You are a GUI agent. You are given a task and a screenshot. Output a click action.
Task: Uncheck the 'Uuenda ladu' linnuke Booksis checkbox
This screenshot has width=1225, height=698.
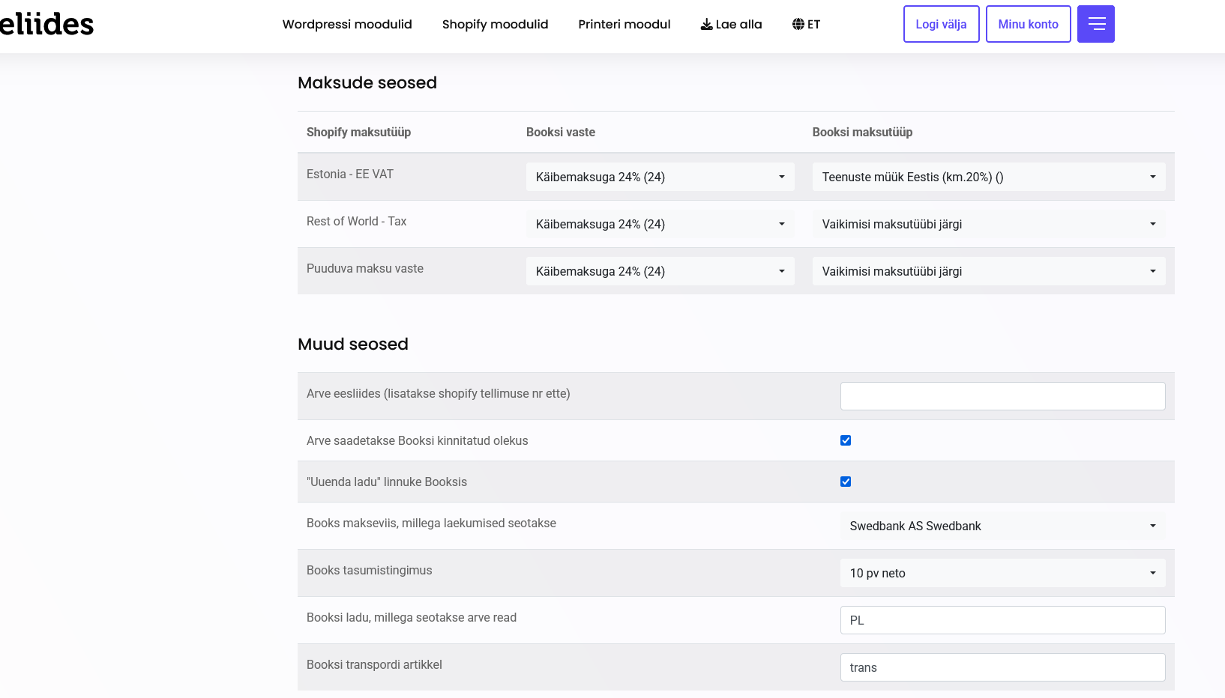846,482
